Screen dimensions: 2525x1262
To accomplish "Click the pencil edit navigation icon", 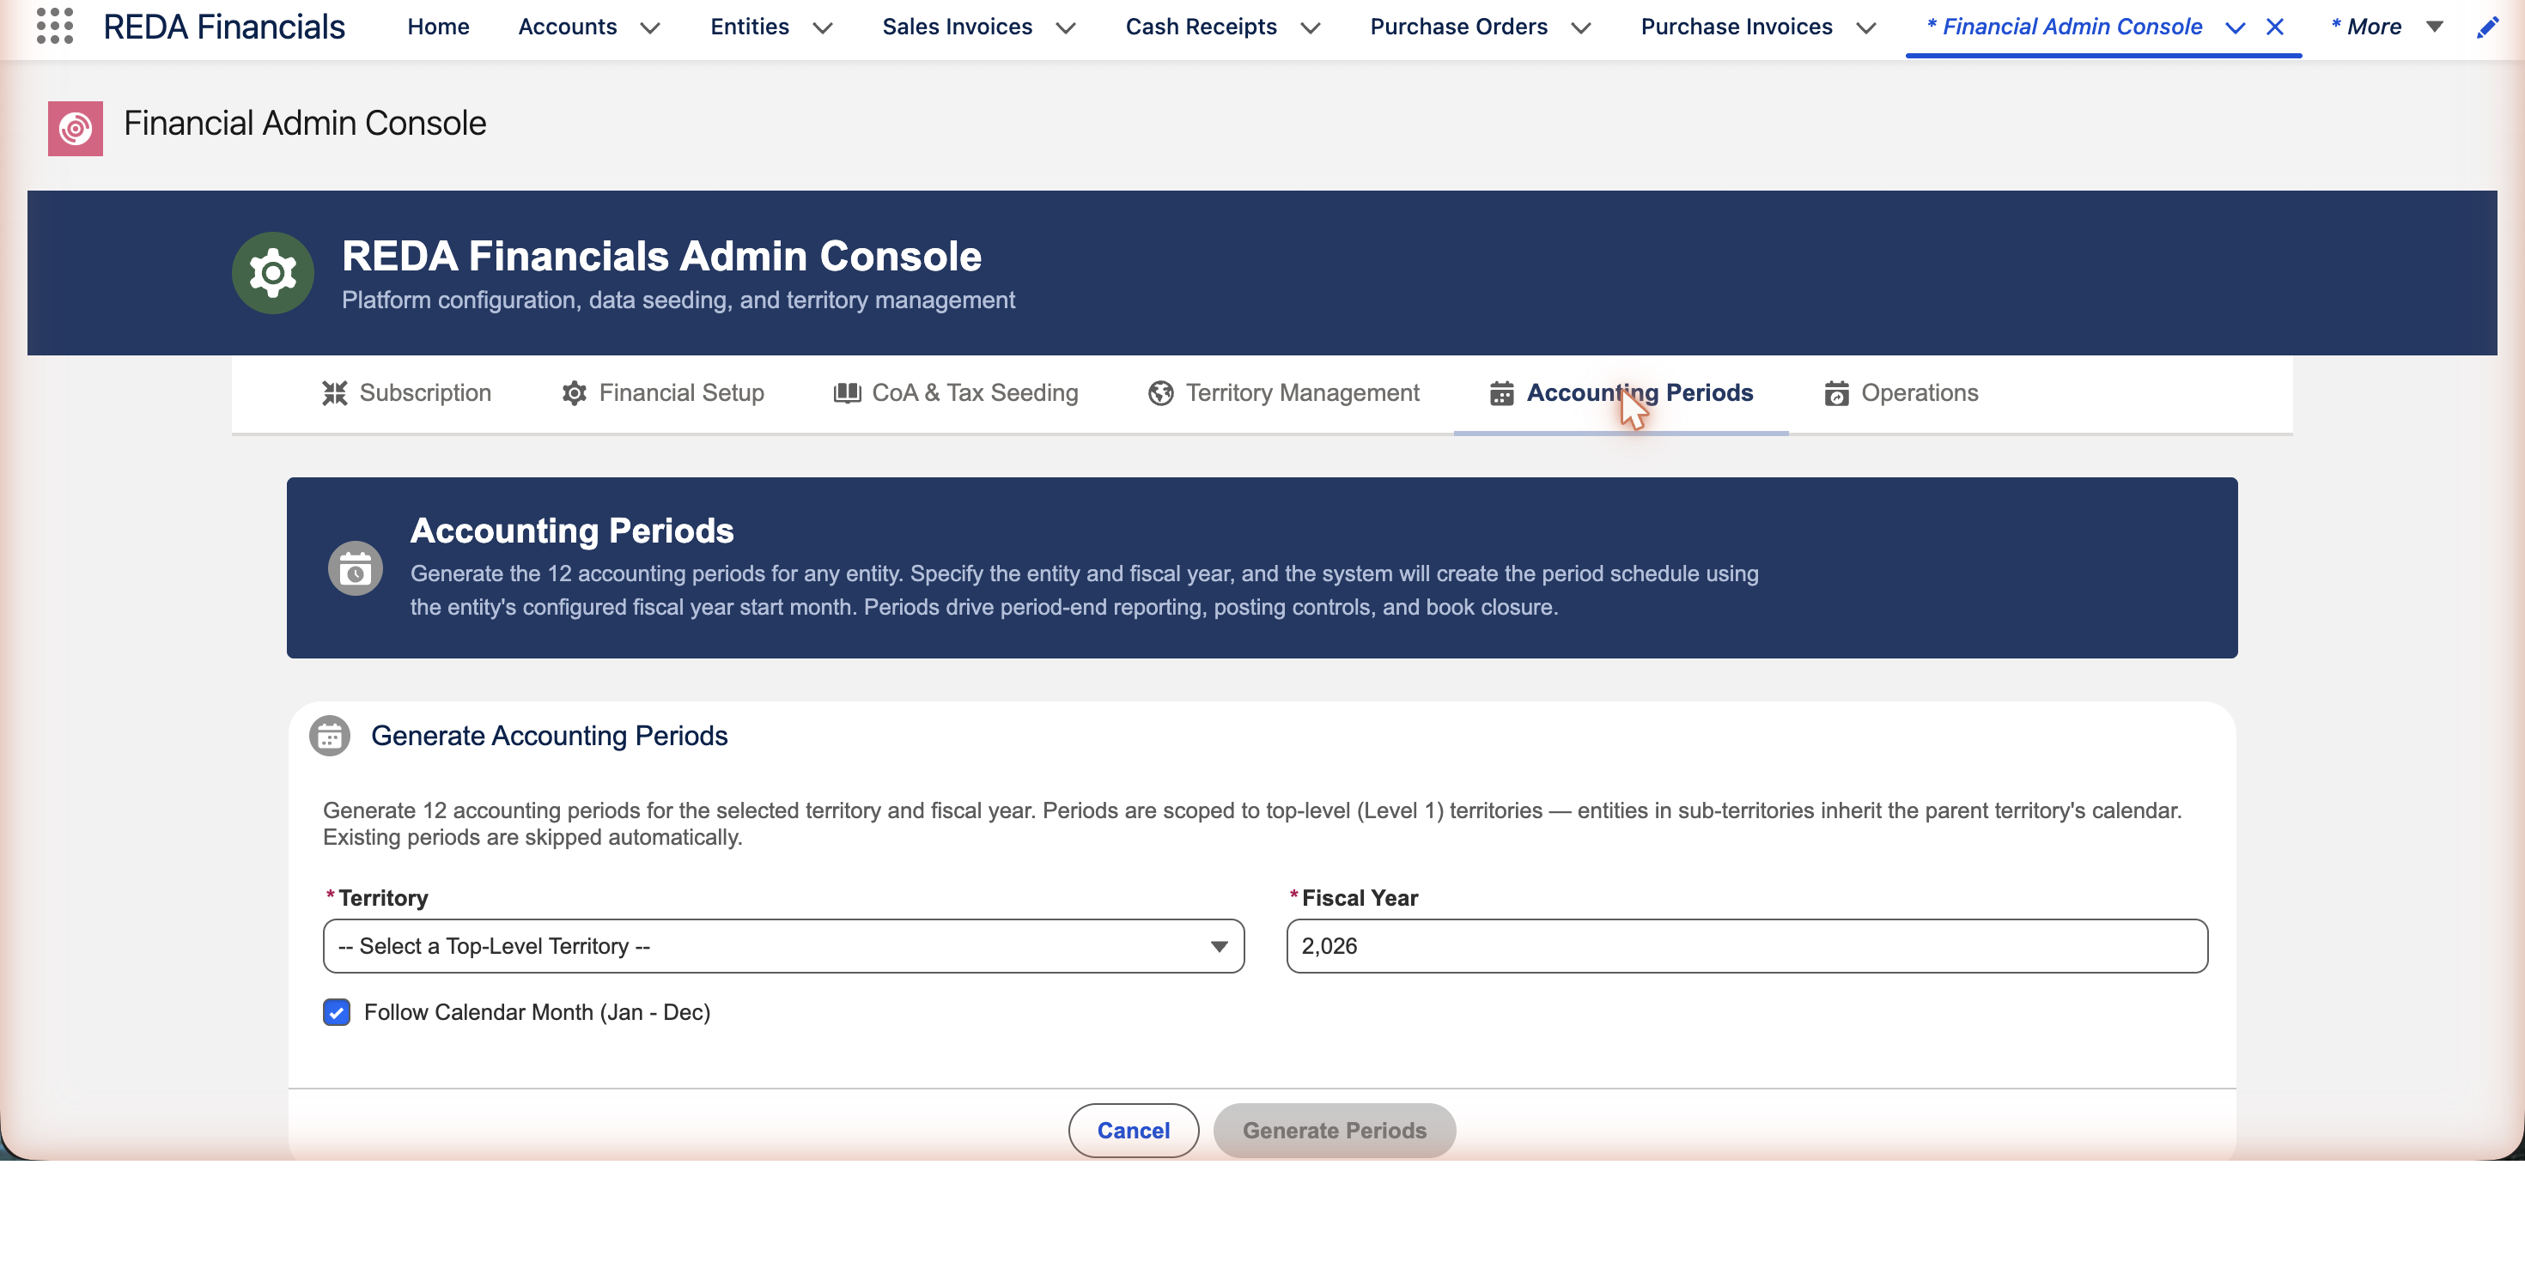I will [x=2486, y=27].
